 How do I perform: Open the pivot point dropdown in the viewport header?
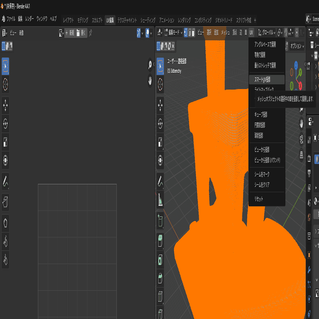tap(280, 32)
